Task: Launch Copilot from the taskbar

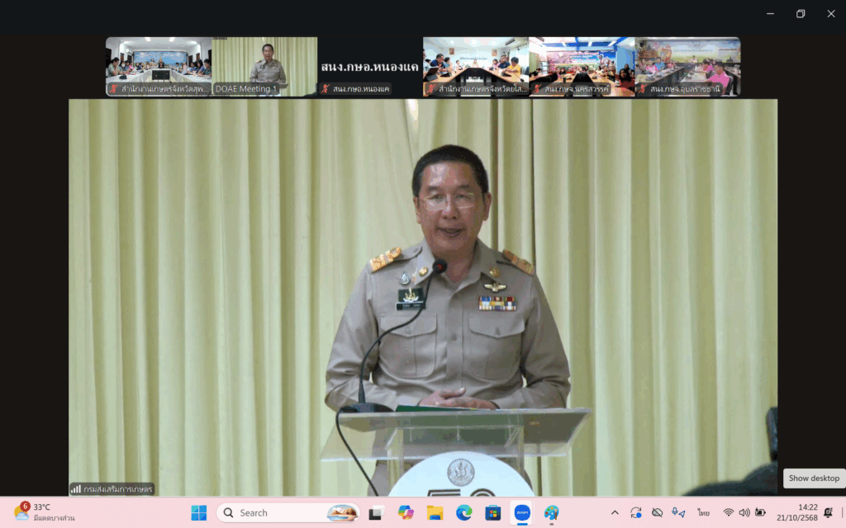Action: [406, 513]
